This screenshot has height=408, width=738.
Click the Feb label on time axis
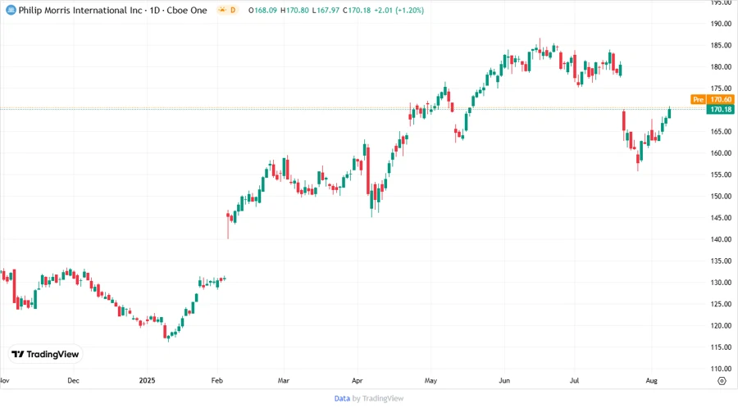[217, 380]
